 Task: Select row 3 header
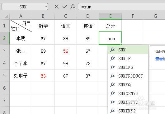5,51
